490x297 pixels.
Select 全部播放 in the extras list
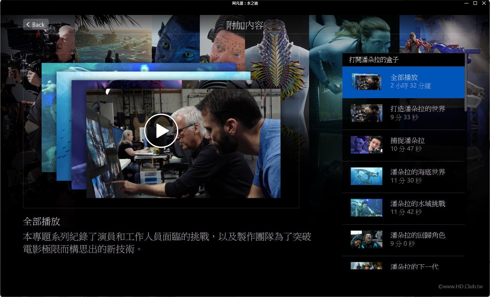(403, 82)
